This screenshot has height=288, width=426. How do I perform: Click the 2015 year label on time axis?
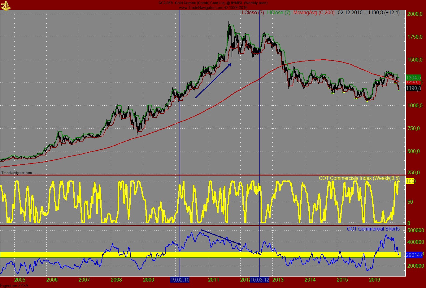coord(342,280)
